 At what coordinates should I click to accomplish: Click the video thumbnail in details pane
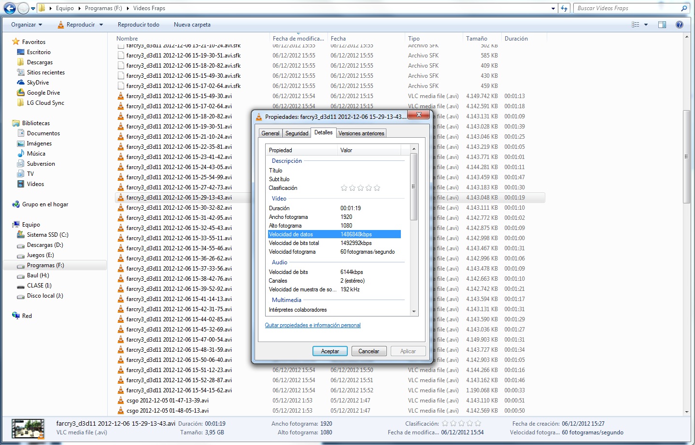(x=28, y=429)
